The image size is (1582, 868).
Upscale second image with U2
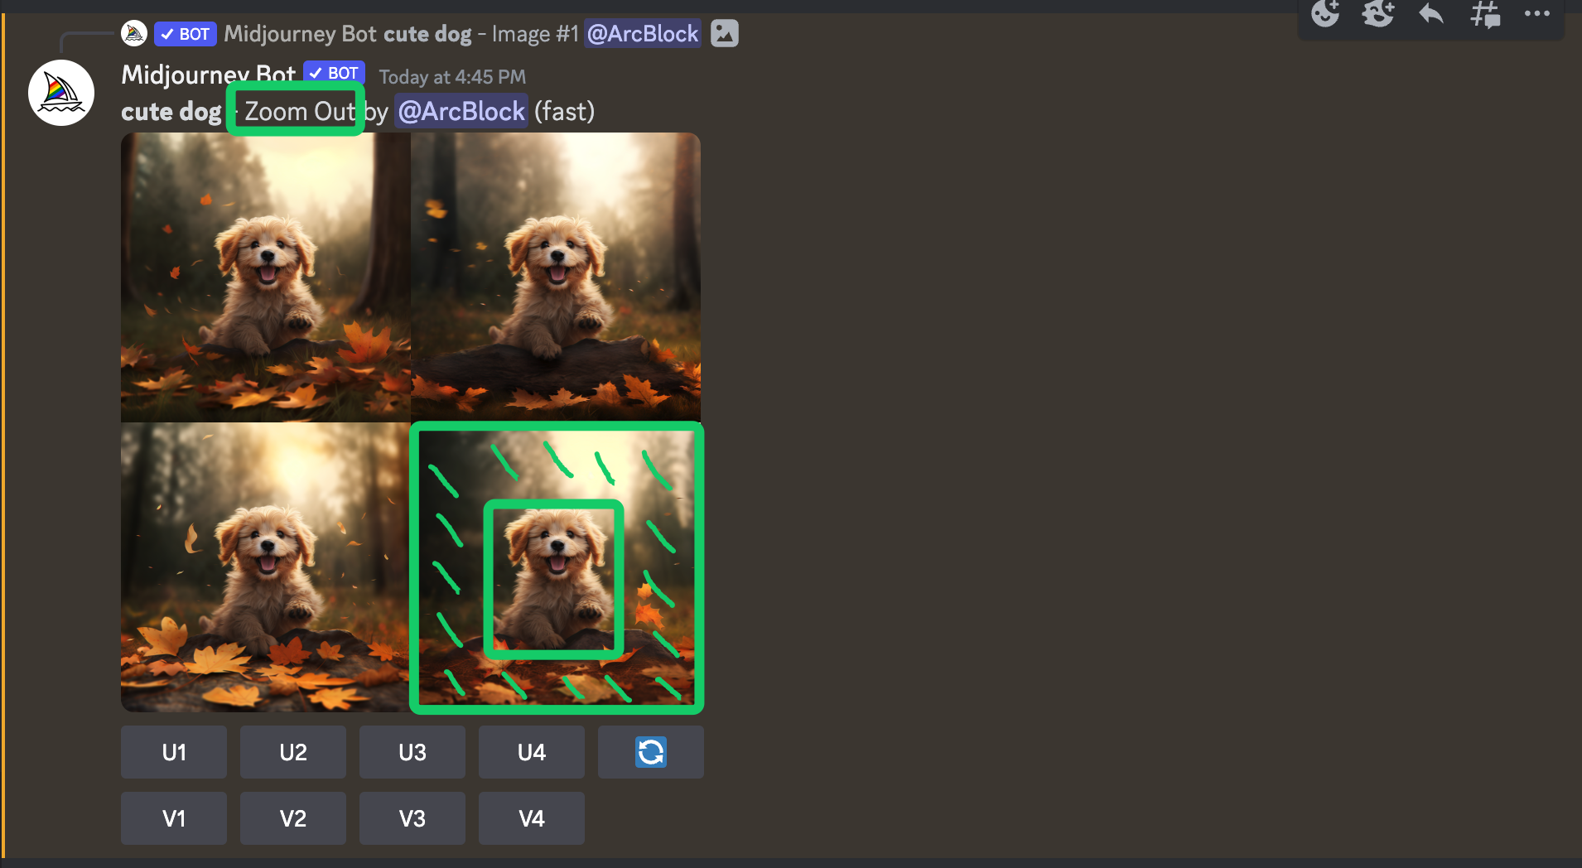pyautogui.click(x=293, y=752)
